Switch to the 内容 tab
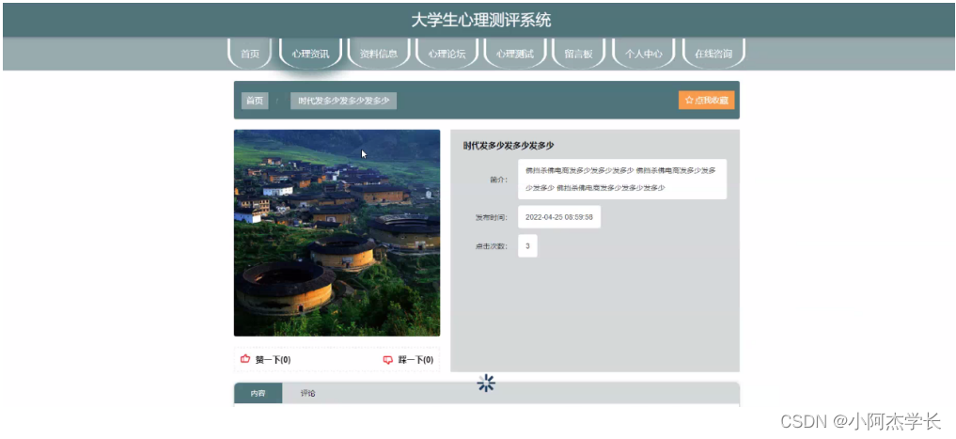The height and width of the screenshot is (439, 956). pos(259,393)
